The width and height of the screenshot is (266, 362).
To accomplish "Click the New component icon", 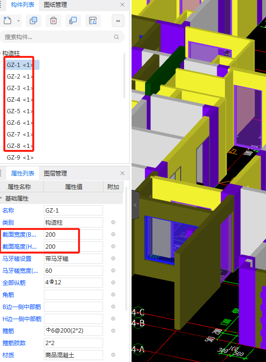I will (x=7, y=21).
